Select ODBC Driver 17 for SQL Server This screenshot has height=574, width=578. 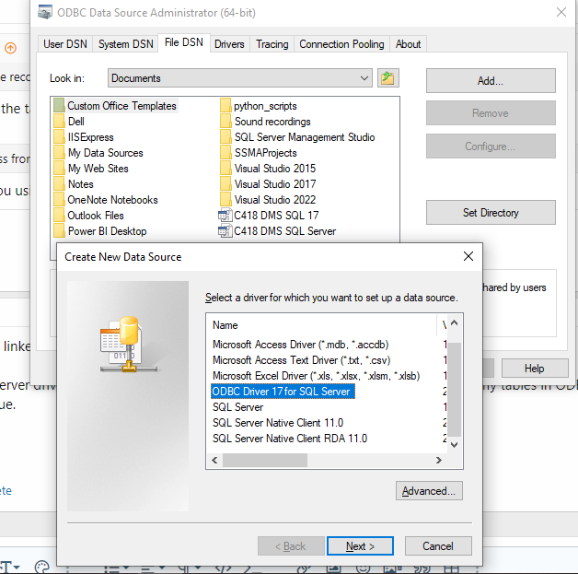(283, 392)
